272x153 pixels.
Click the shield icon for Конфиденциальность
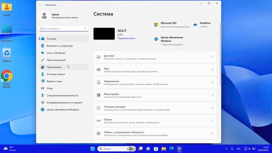point(42,102)
